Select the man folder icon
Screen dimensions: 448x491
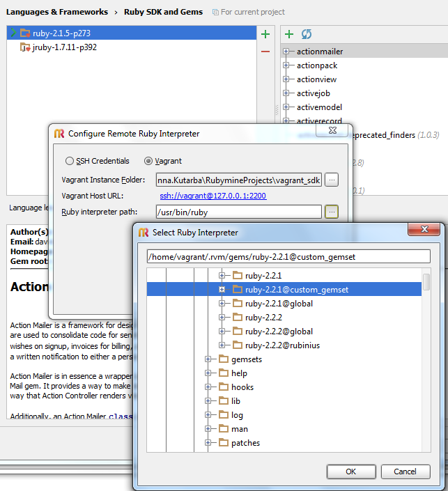224,428
